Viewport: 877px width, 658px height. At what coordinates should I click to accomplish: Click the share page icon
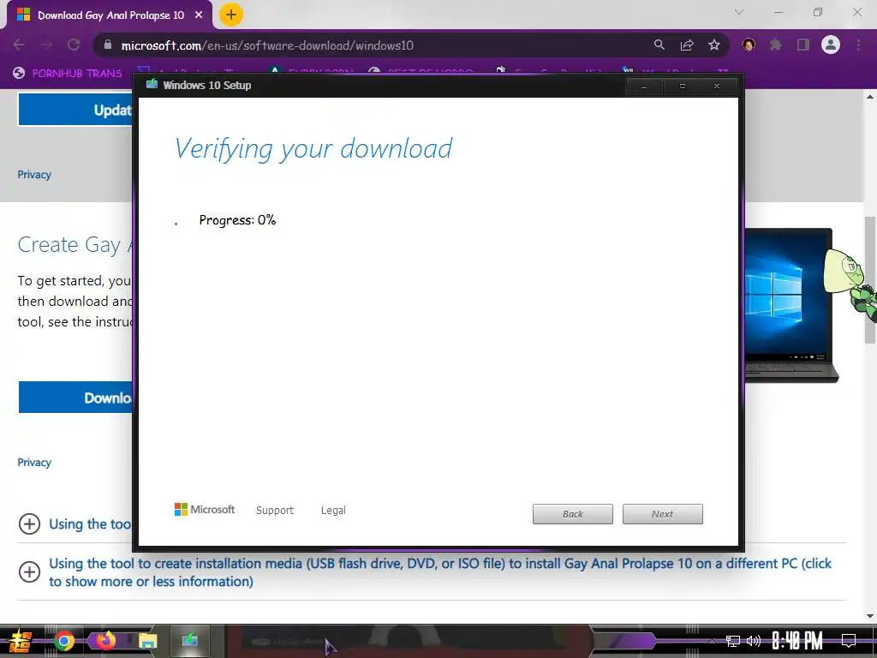coord(687,45)
